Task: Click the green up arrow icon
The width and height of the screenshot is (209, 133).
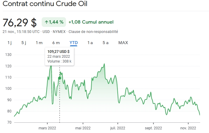Action: coord(47,22)
